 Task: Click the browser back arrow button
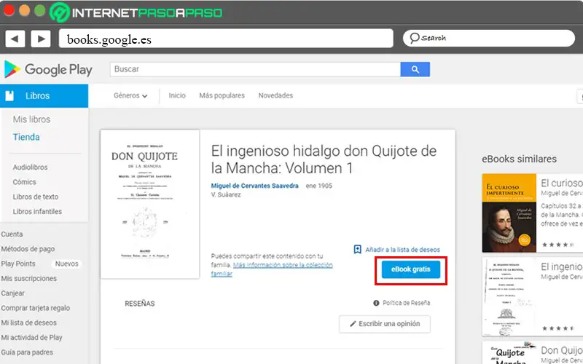[x=15, y=39]
